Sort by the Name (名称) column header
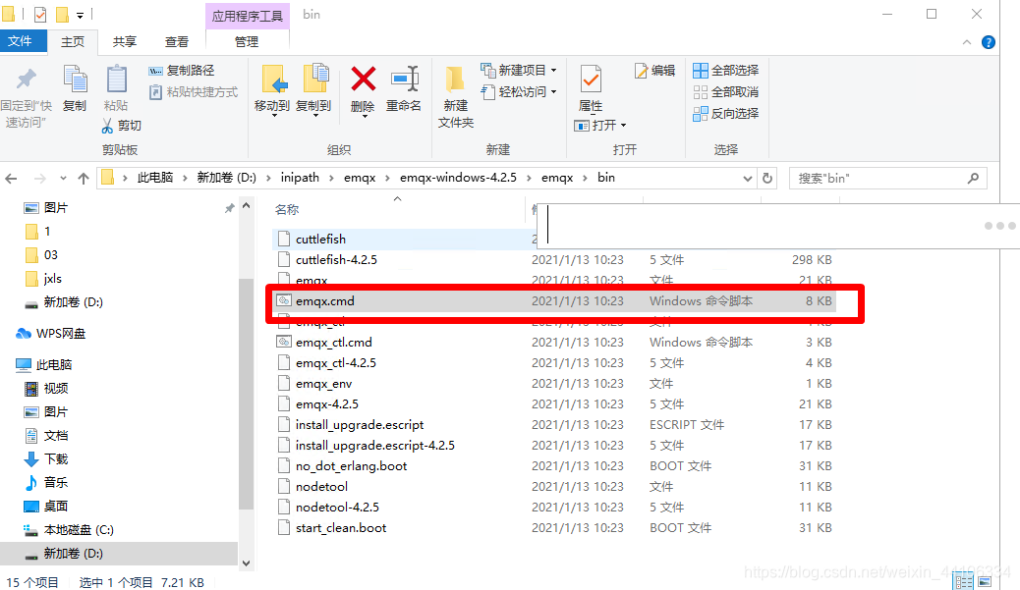 click(x=287, y=209)
